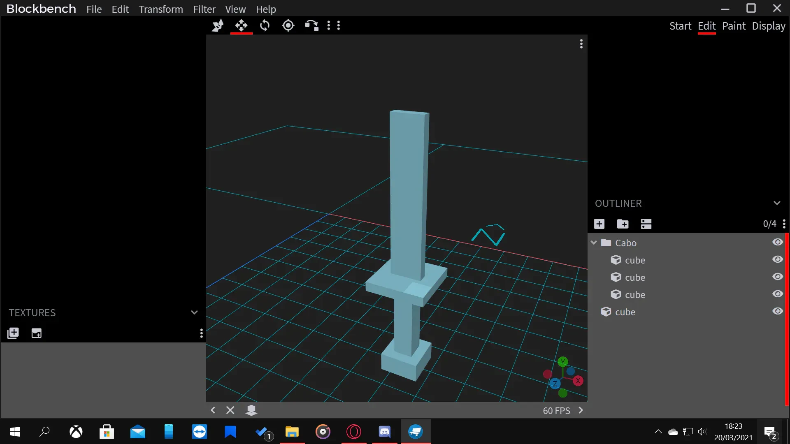Image resolution: width=790 pixels, height=444 pixels.
Task: Click the X icon in the status bar
Action: coord(230,410)
